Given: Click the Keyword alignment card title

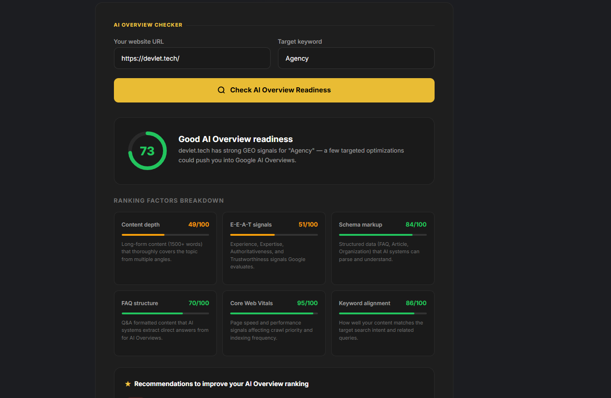Looking at the screenshot, I should pyautogui.click(x=365, y=303).
